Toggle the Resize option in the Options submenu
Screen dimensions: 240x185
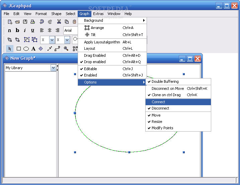click(x=178, y=122)
